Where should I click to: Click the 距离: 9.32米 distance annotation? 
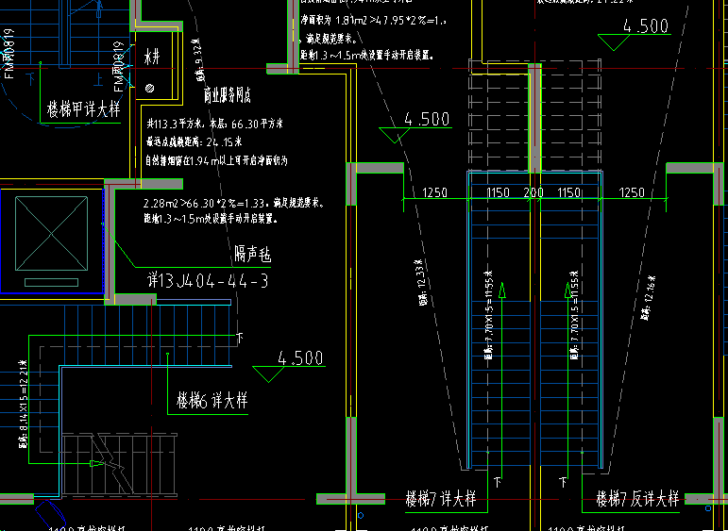click(197, 60)
